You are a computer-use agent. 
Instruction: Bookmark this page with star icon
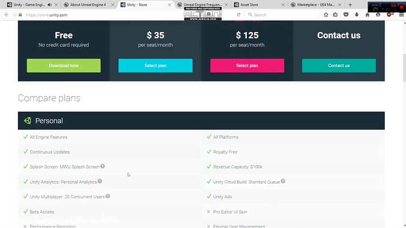coord(326,15)
